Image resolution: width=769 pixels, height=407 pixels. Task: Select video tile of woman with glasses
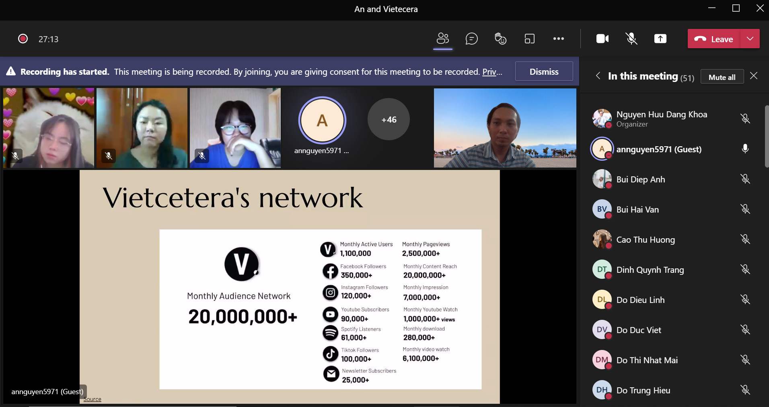tap(235, 128)
